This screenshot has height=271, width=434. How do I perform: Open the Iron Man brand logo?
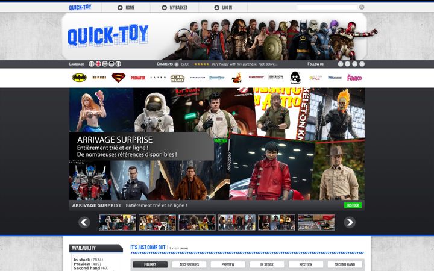[99, 78]
